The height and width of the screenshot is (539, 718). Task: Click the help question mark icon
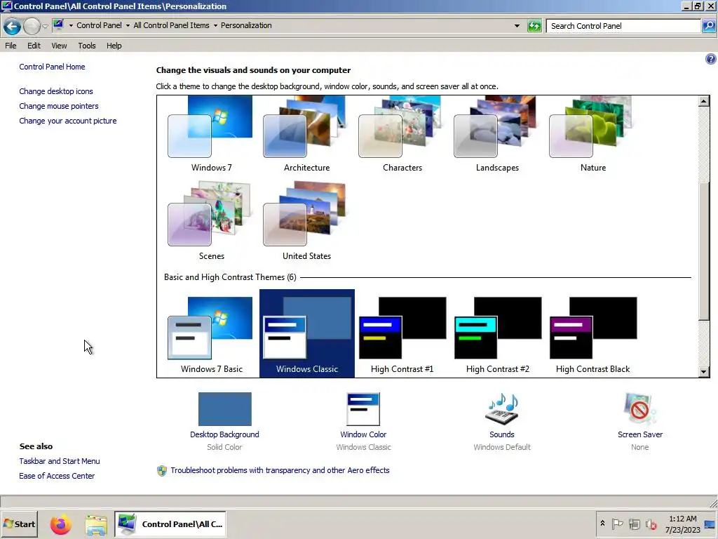[x=710, y=59]
